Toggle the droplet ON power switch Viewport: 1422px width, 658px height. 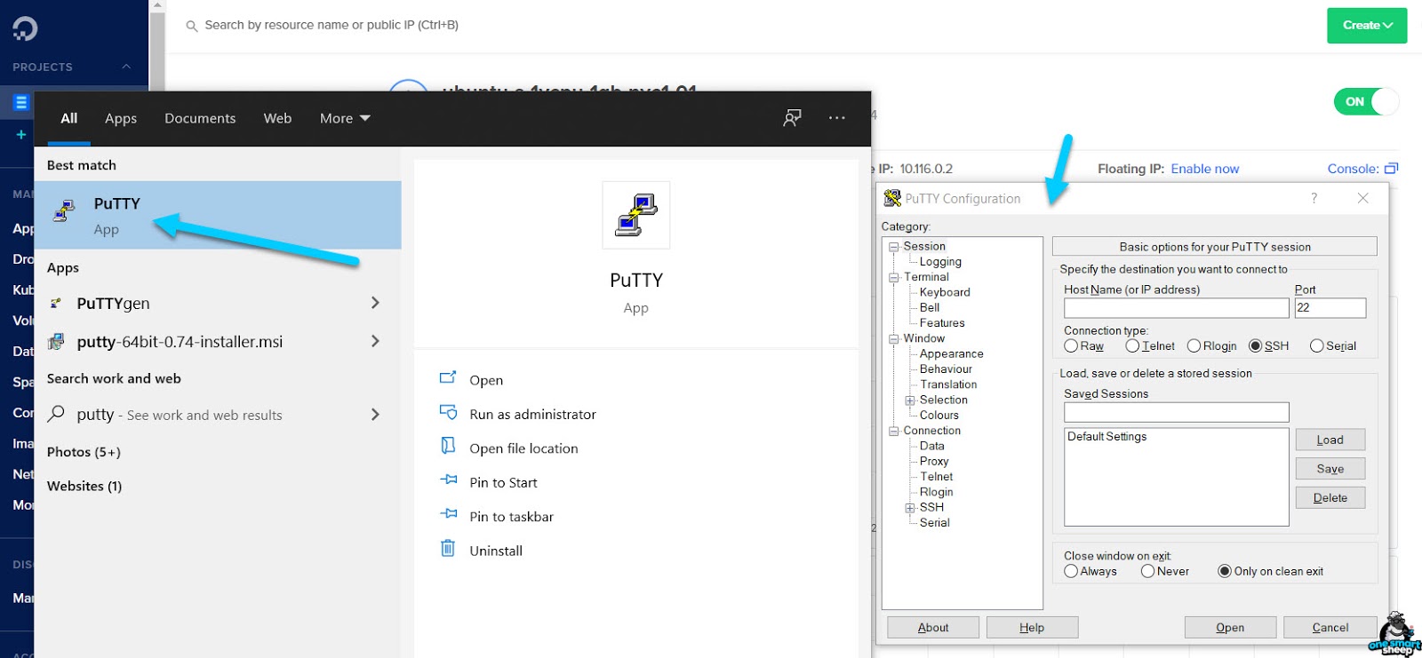click(1366, 102)
